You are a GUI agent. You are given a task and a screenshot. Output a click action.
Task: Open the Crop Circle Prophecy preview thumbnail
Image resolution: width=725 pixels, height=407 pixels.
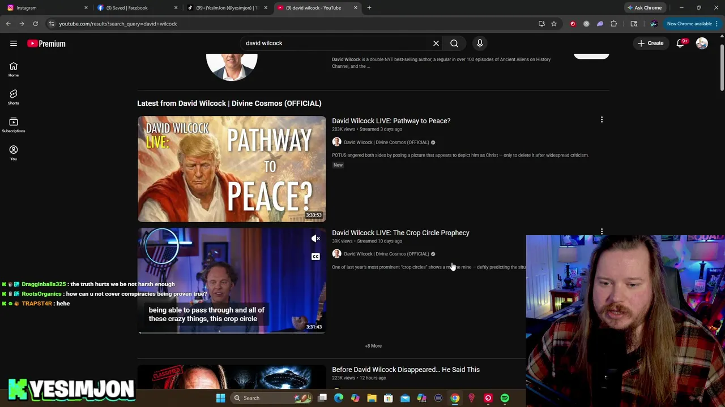(x=232, y=280)
